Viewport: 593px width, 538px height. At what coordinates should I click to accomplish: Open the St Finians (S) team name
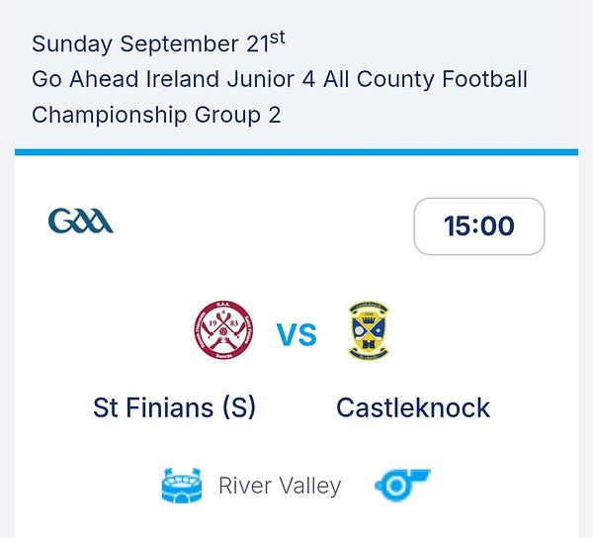(x=175, y=407)
